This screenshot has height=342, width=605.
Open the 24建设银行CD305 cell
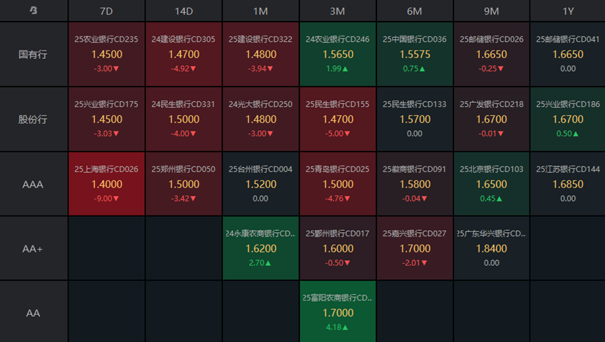(183, 54)
